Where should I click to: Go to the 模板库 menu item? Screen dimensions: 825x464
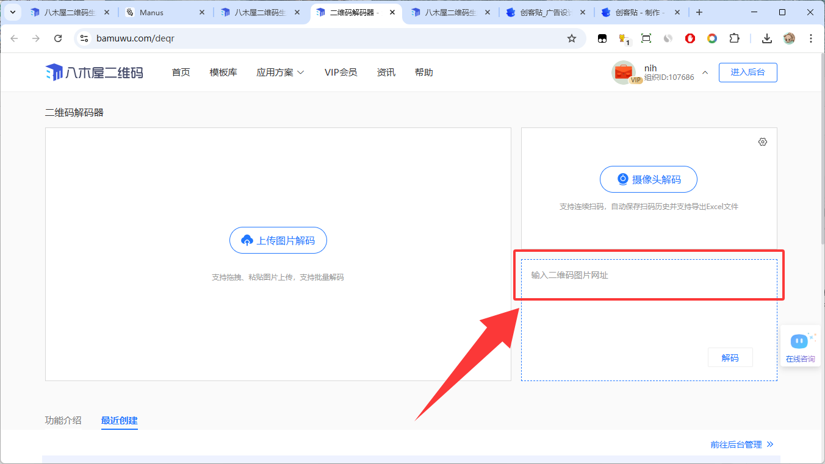[223, 73]
